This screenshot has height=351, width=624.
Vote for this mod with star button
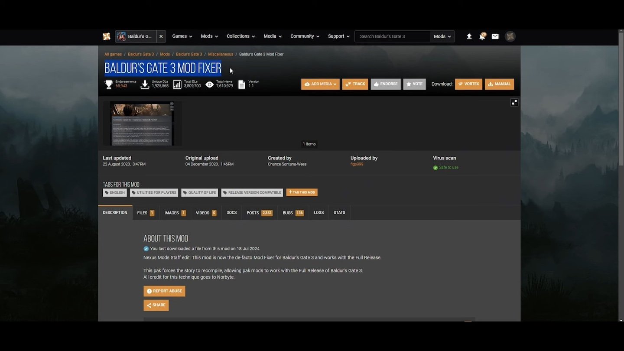tap(414, 84)
